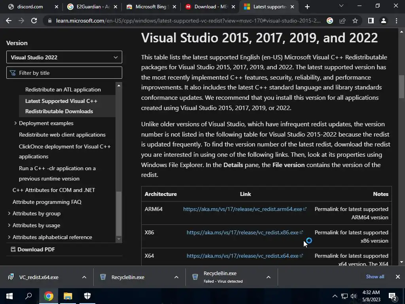
Task: Open a new browser tab
Action: (x=307, y=7)
